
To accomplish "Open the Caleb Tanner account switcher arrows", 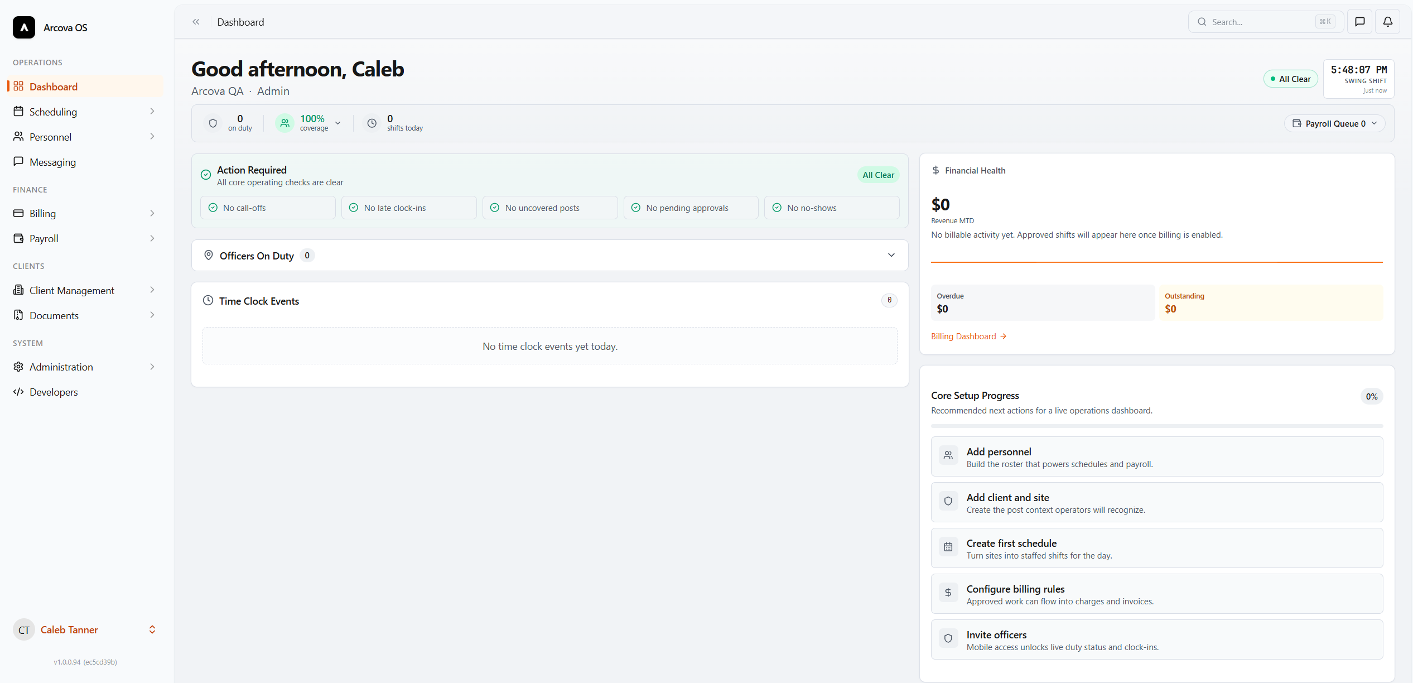I will point(152,629).
